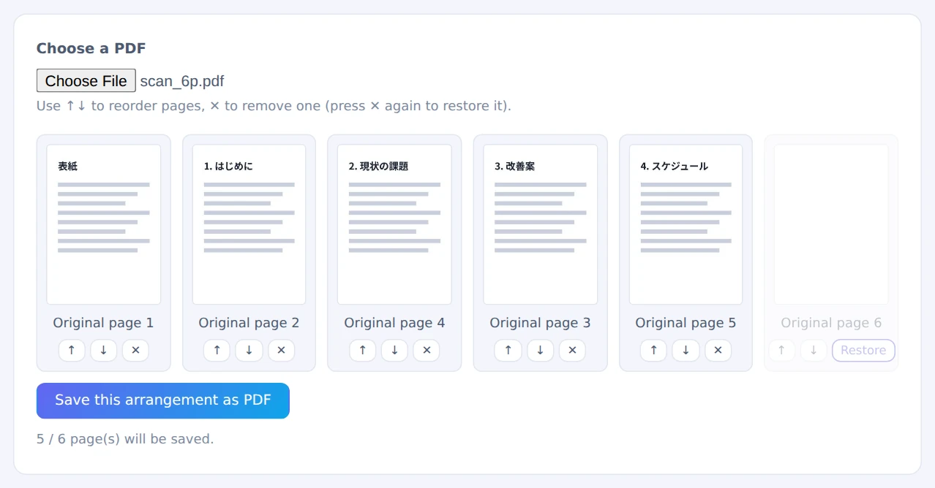The image size is (935, 488).
Task: Delete Original page 4 using ×
Action: click(427, 350)
